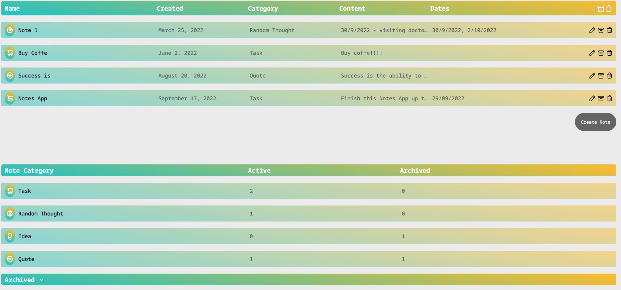Viewport: 621px width, 290px height.
Task: Archive the Success is note
Action: (601, 76)
